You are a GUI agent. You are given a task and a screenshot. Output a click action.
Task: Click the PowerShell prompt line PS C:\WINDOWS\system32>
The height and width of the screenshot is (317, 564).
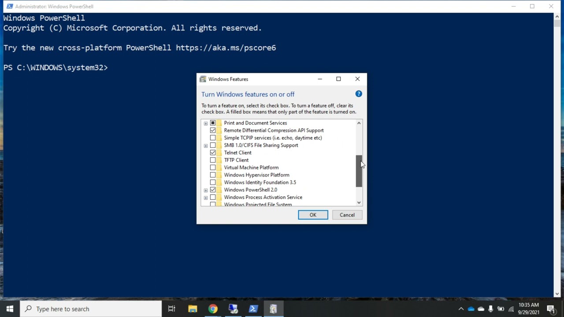(56, 67)
